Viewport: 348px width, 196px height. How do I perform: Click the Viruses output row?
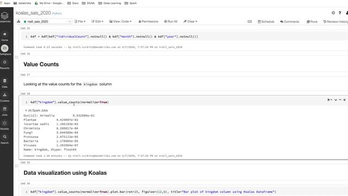51,145
